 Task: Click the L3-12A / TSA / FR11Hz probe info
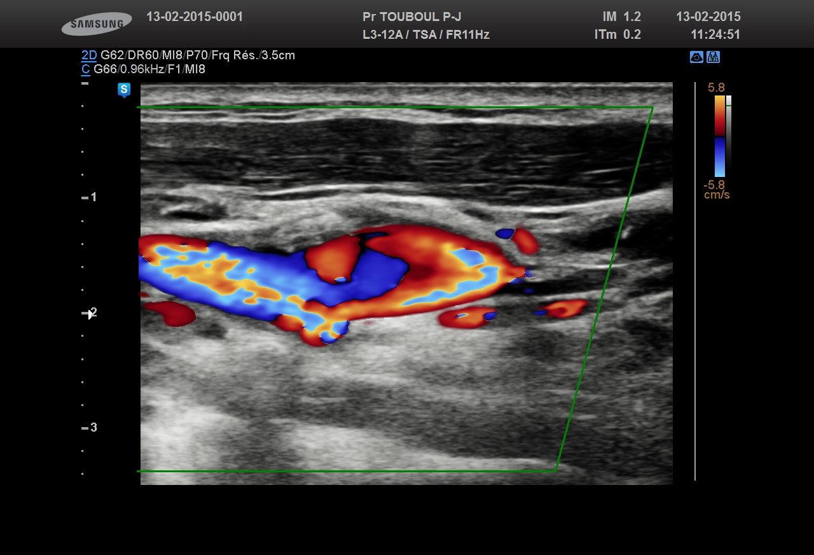coord(425,34)
